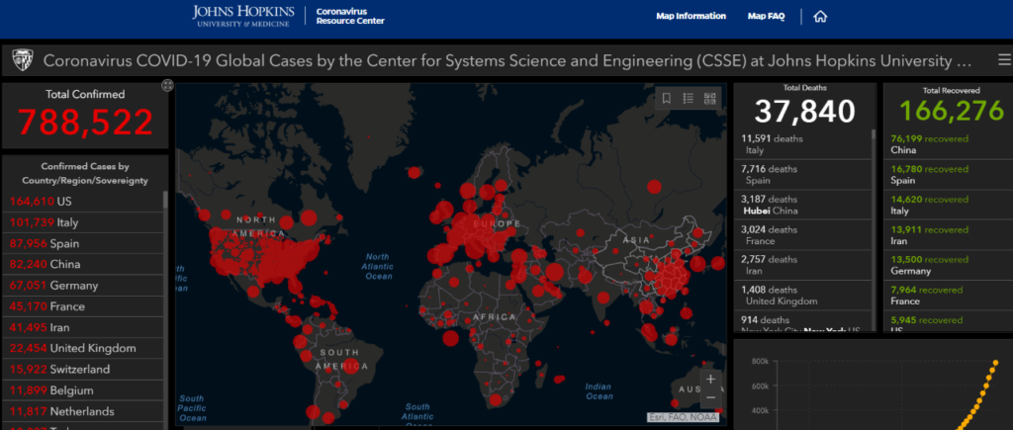Viewport: 1013px width, 430px height.
Task: Zoom out on the map with the minus button
Action: [710, 397]
